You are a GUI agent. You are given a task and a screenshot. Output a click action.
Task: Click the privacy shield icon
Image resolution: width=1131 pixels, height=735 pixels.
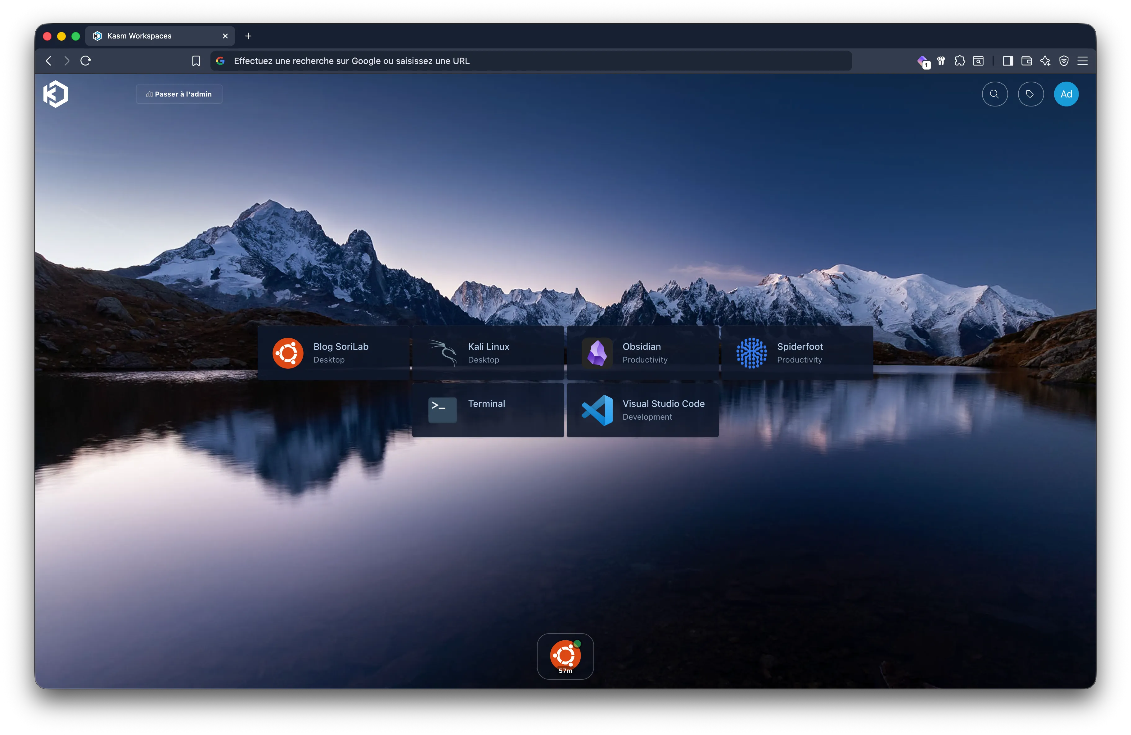click(x=1064, y=61)
